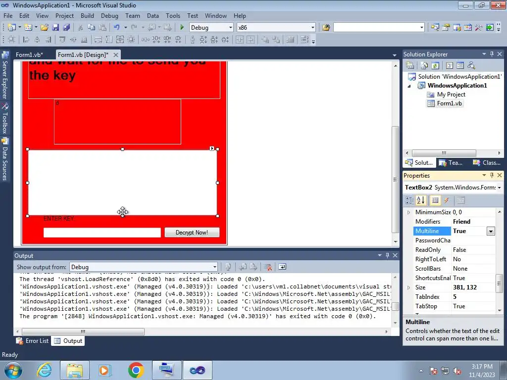Open Show output from Debug dropdown
Image resolution: width=507 pixels, height=380 pixels.
(x=214, y=267)
